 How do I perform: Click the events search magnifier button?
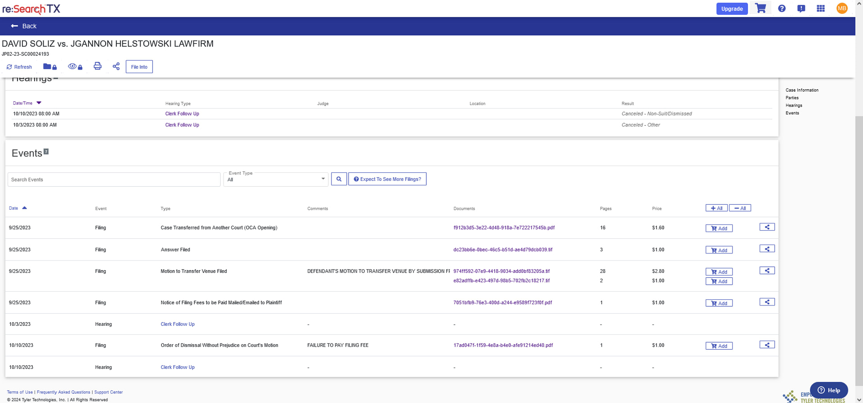tap(339, 179)
